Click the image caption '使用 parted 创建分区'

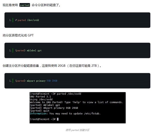(78, 130)
